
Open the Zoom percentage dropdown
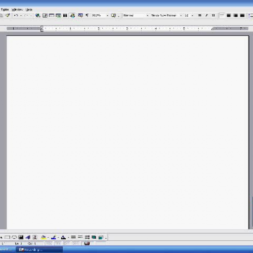point(107,16)
